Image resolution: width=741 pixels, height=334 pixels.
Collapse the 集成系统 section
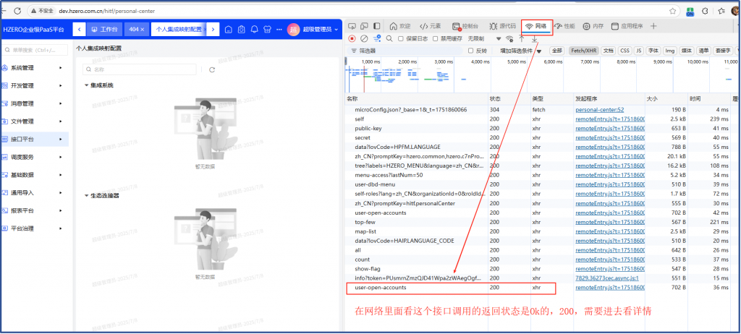tap(86, 85)
